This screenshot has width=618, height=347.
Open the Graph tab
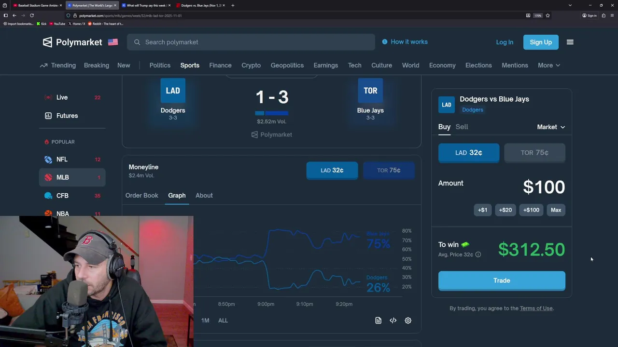click(177, 195)
